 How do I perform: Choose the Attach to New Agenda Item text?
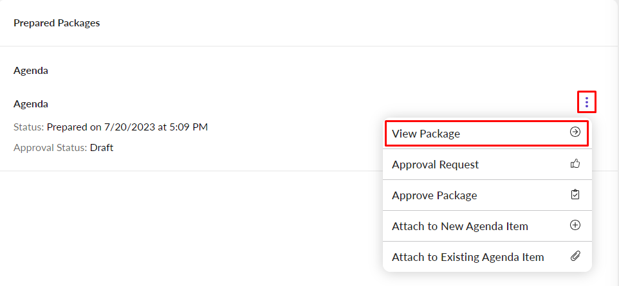coord(459,226)
